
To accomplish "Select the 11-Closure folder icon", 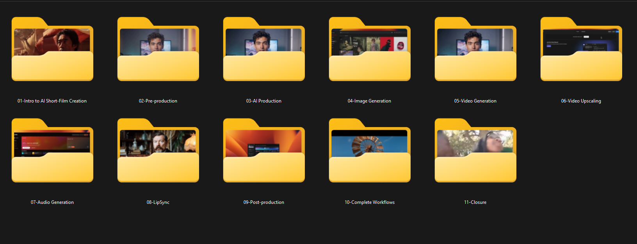I will point(475,151).
